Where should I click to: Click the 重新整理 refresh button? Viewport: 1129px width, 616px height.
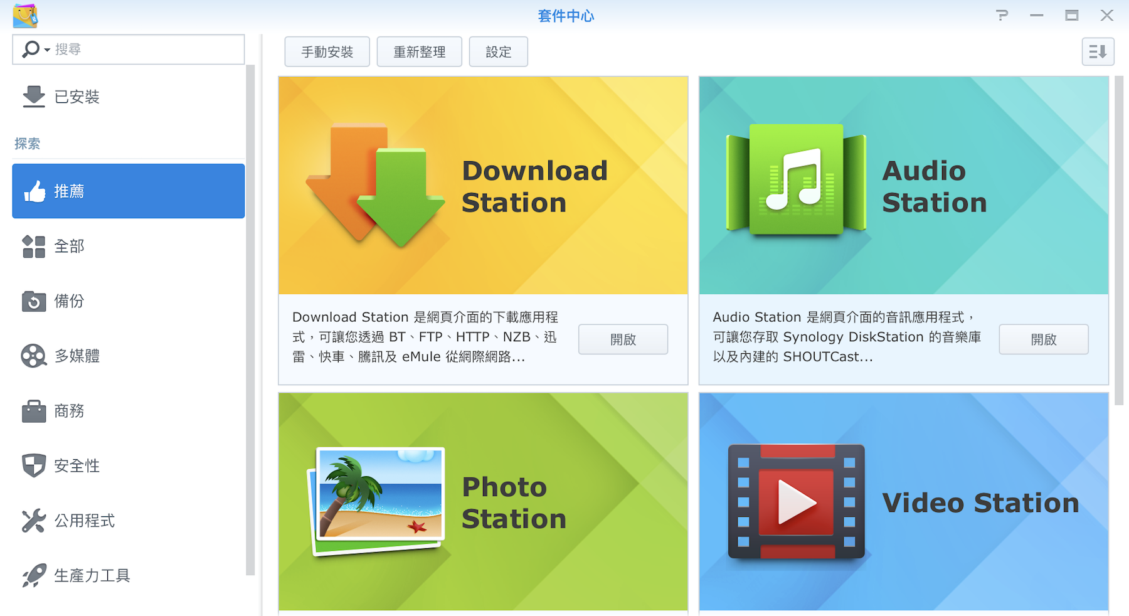[419, 51]
